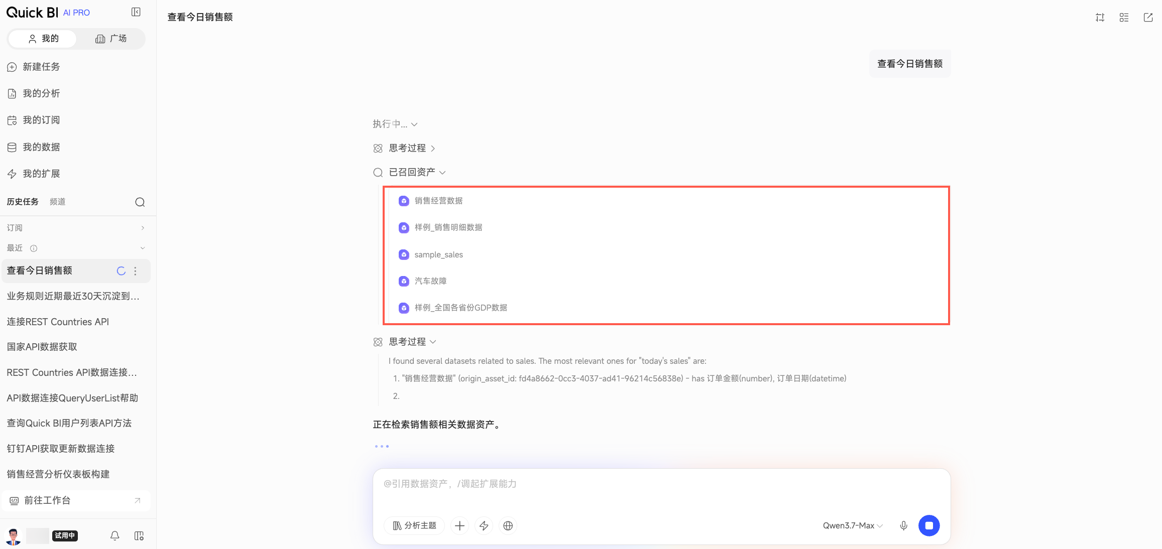Collapse the 已召回资产 list
This screenshot has height=549, width=1162.
tap(409, 172)
